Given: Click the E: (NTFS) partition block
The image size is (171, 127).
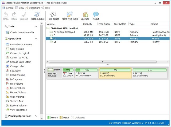Looking at the screenshot, I should click(x=150, y=73).
